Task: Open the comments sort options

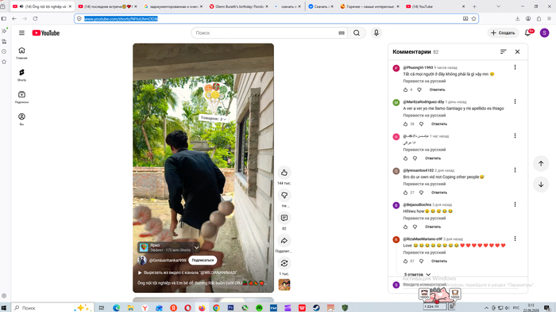Action: [x=503, y=52]
